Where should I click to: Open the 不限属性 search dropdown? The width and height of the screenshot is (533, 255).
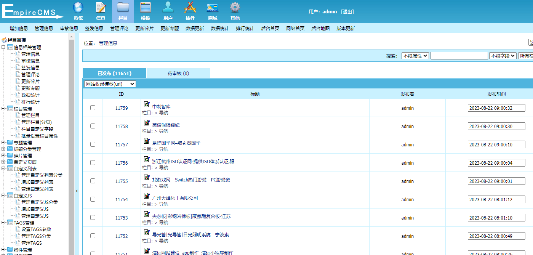tap(415, 56)
